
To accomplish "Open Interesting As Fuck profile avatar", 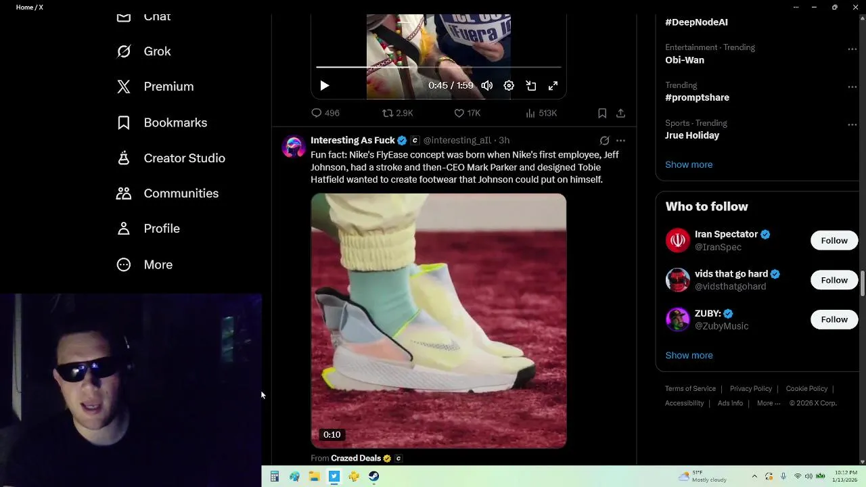I will (294, 146).
